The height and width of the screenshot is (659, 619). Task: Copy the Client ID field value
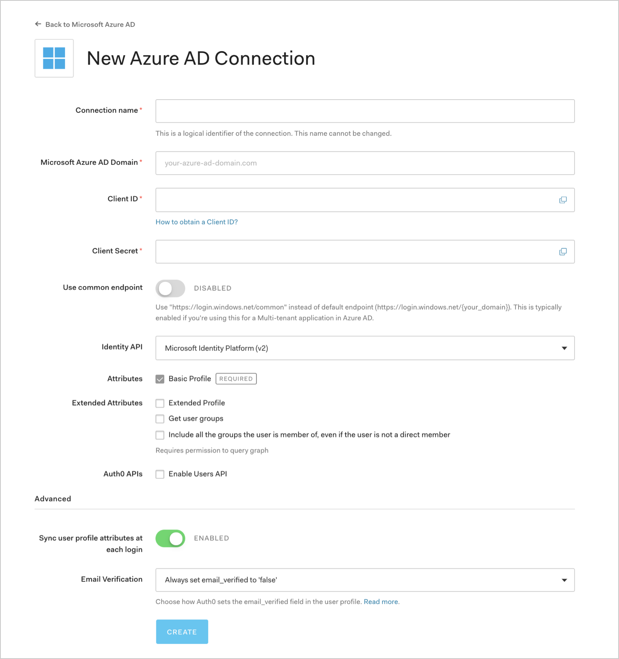563,200
